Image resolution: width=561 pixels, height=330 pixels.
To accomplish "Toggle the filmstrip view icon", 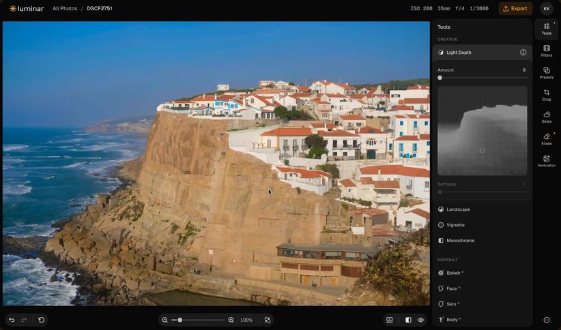I will pos(390,320).
